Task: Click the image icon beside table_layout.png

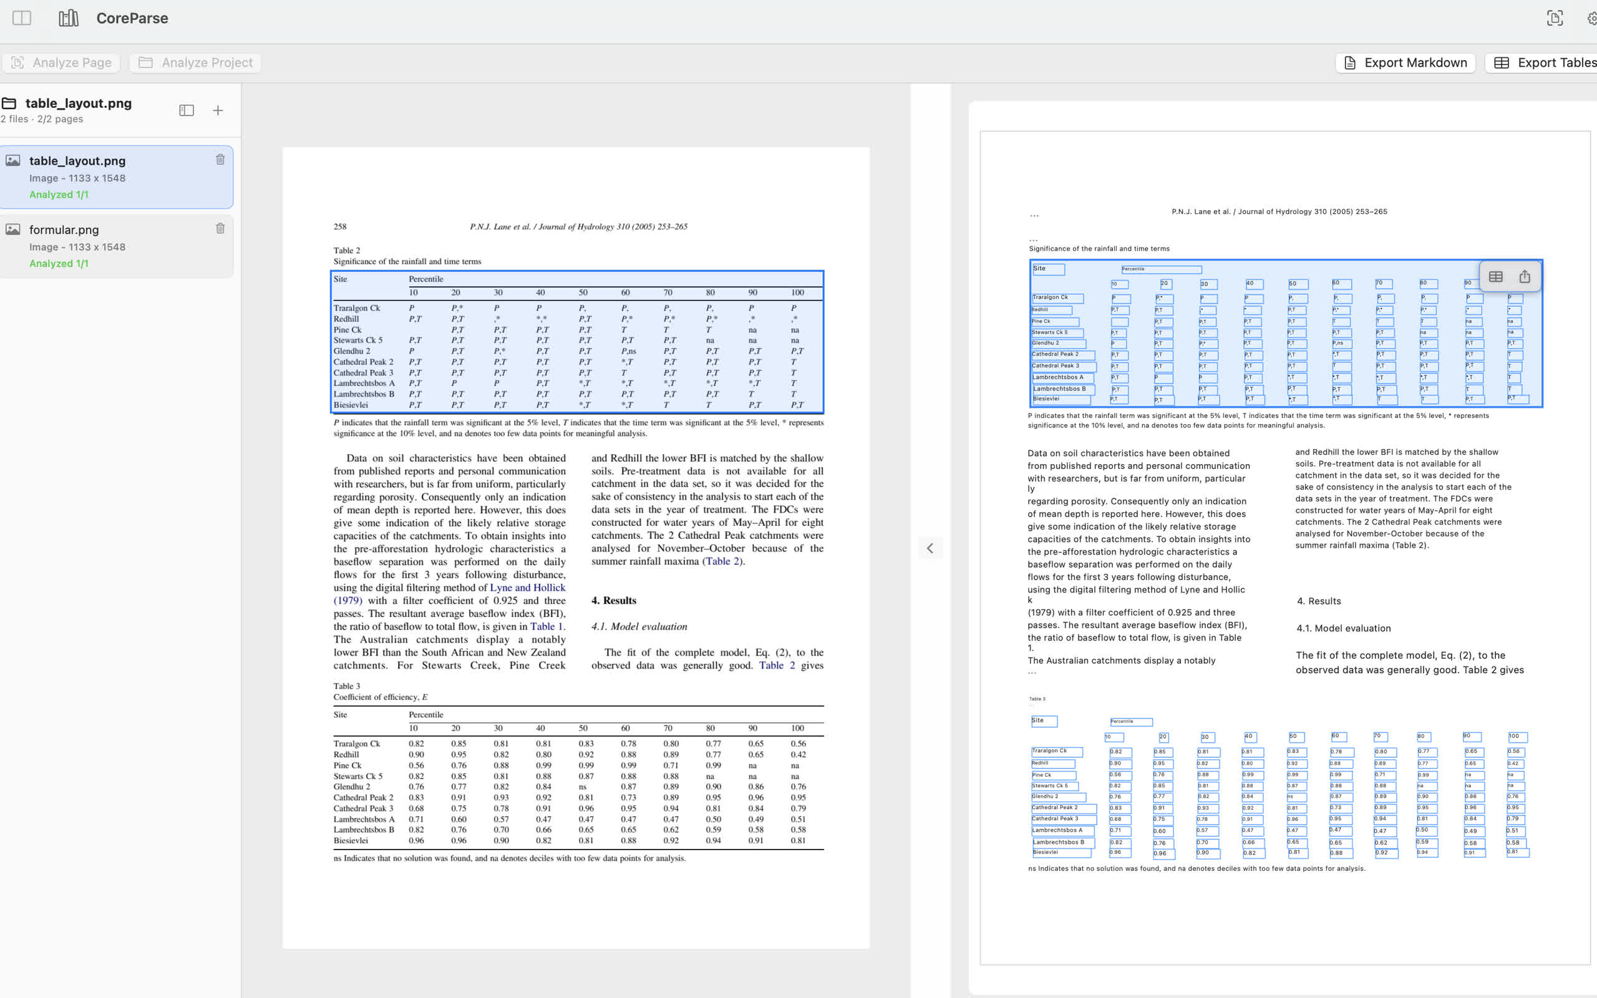Action: [13, 160]
